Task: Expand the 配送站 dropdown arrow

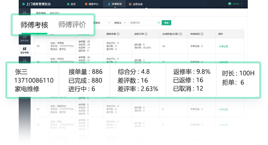Action: (x=109, y=23)
